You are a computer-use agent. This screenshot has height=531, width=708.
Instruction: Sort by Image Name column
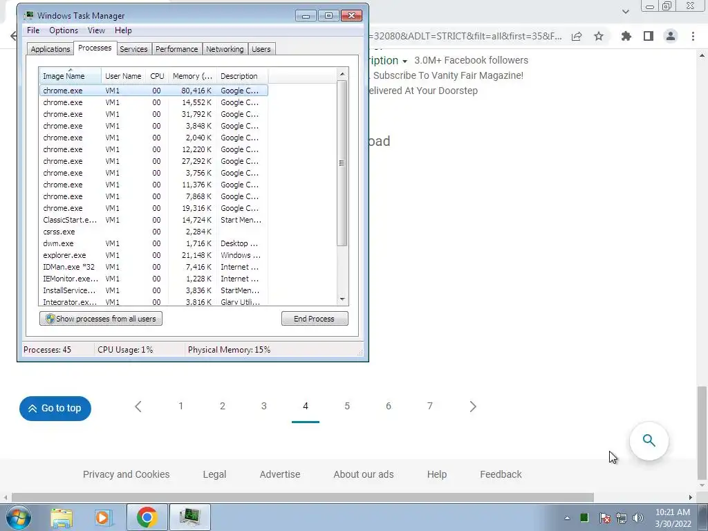[70, 76]
